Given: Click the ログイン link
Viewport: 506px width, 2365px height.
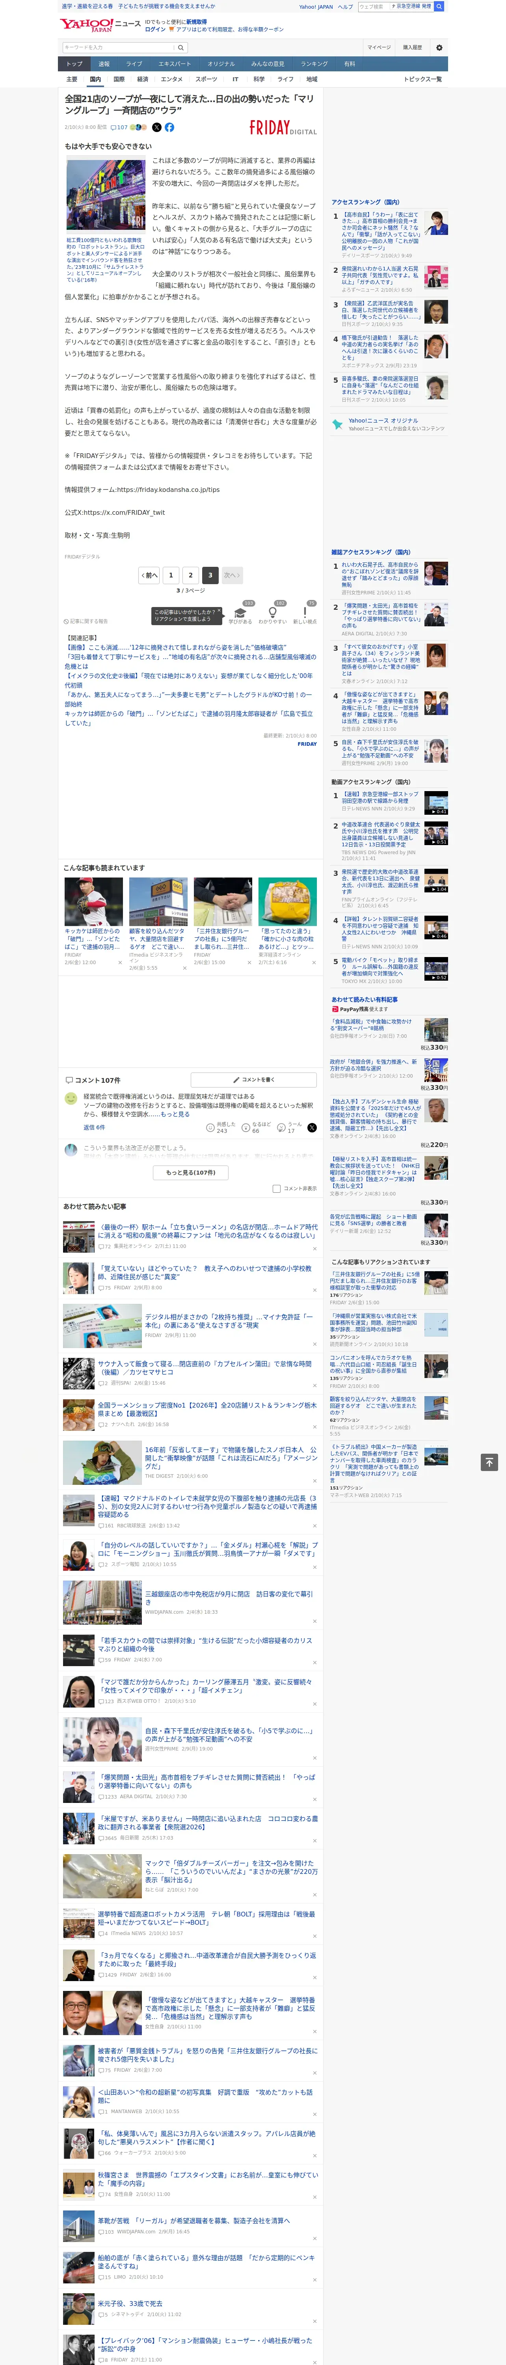Looking at the screenshot, I should click(155, 30).
